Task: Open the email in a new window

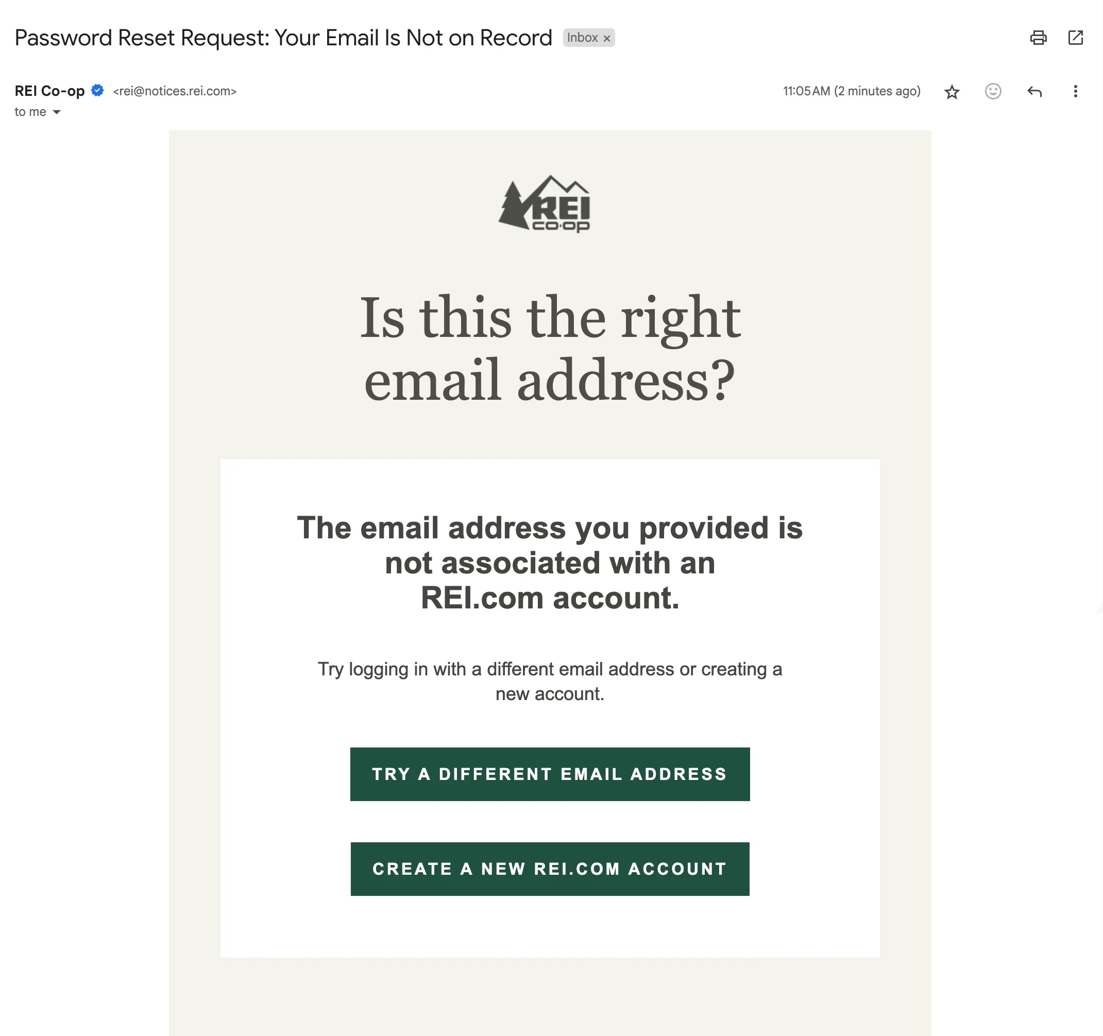Action: click(x=1075, y=38)
